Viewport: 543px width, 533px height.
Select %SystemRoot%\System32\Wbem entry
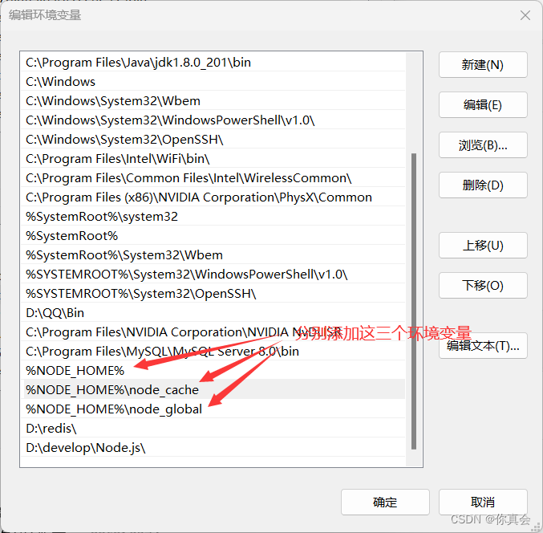pos(213,255)
